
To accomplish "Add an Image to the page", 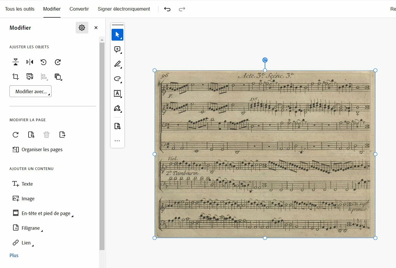I will click(24, 199).
